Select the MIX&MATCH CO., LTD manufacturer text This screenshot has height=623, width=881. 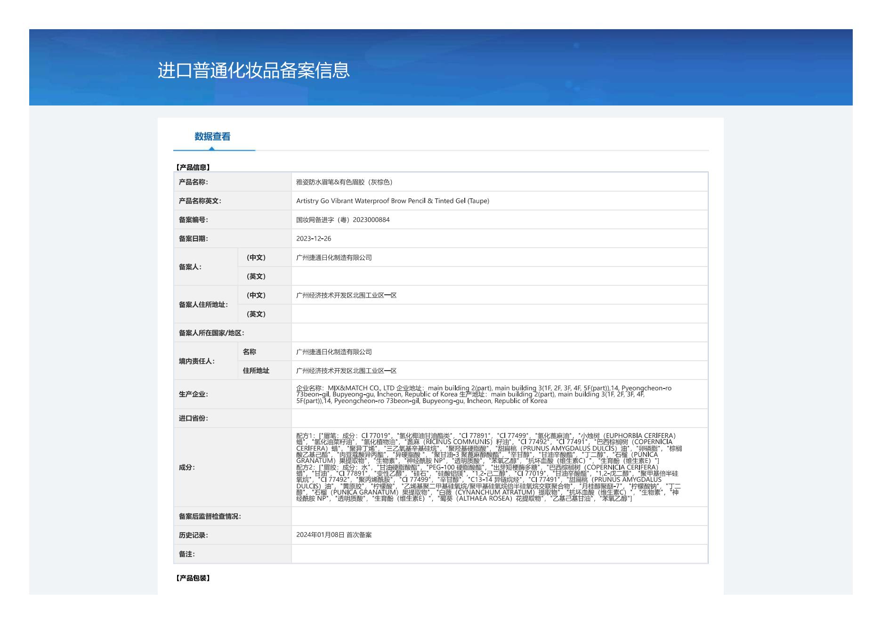coord(484,395)
